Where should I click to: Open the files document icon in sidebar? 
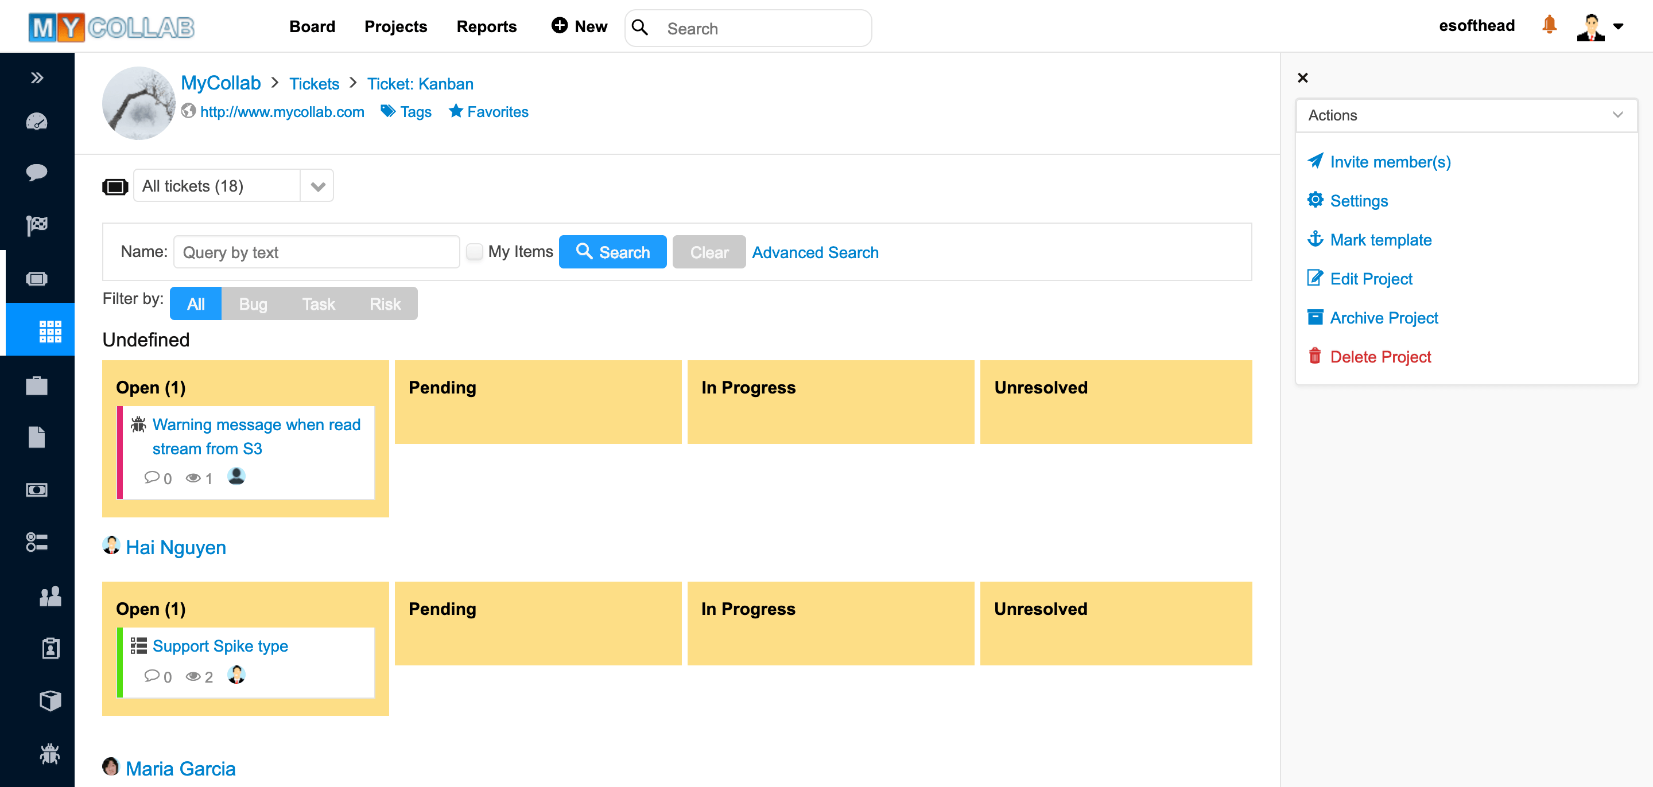click(37, 438)
